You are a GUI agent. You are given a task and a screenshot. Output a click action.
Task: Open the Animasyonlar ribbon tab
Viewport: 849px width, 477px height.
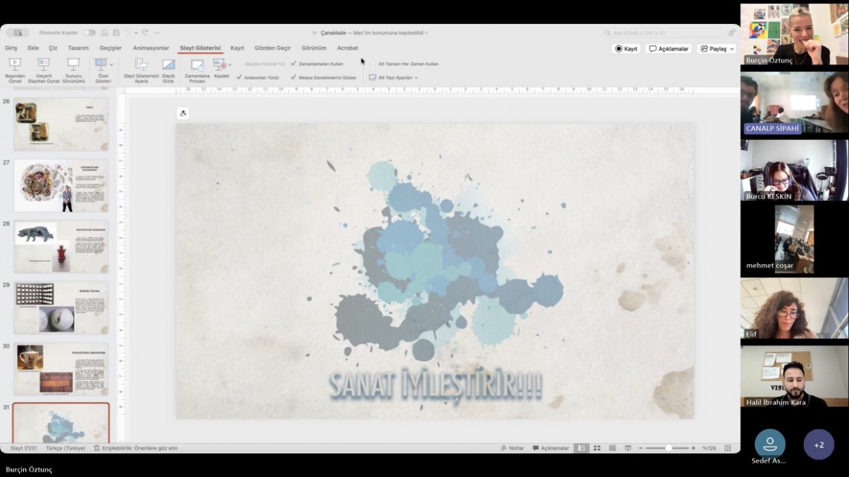point(151,48)
